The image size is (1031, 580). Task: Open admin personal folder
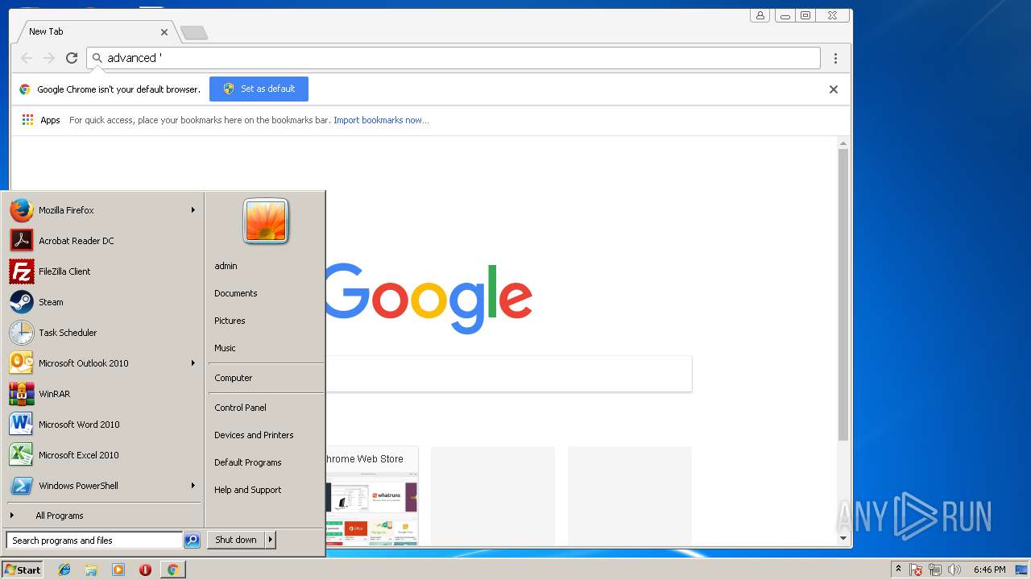click(x=226, y=266)
